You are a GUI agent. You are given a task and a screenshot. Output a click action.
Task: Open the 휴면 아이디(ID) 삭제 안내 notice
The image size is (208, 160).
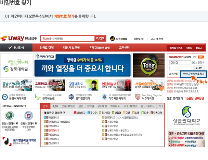pos(185,88)
